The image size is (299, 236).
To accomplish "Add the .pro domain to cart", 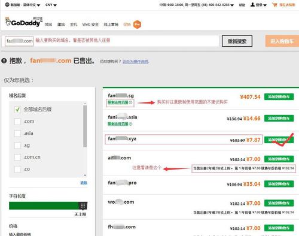I will click(x=279, y=184).
